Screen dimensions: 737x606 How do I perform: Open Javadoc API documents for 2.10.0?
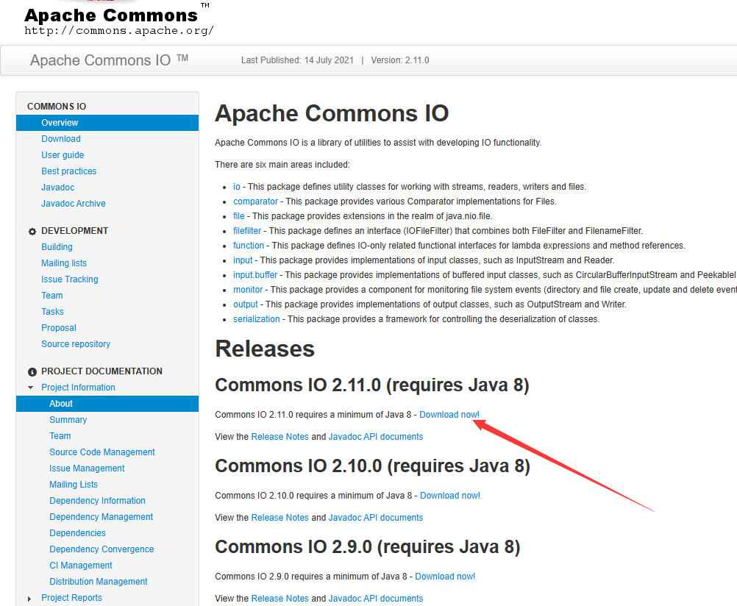coord(376,518)
